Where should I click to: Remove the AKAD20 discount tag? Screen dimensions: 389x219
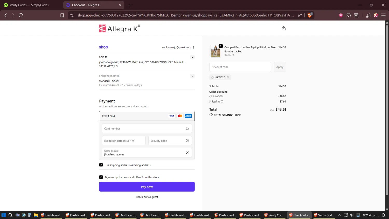(x=228, y=77)
